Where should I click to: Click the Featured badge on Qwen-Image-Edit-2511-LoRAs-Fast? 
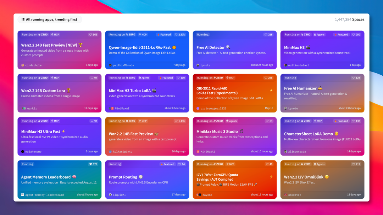[164, 35]
